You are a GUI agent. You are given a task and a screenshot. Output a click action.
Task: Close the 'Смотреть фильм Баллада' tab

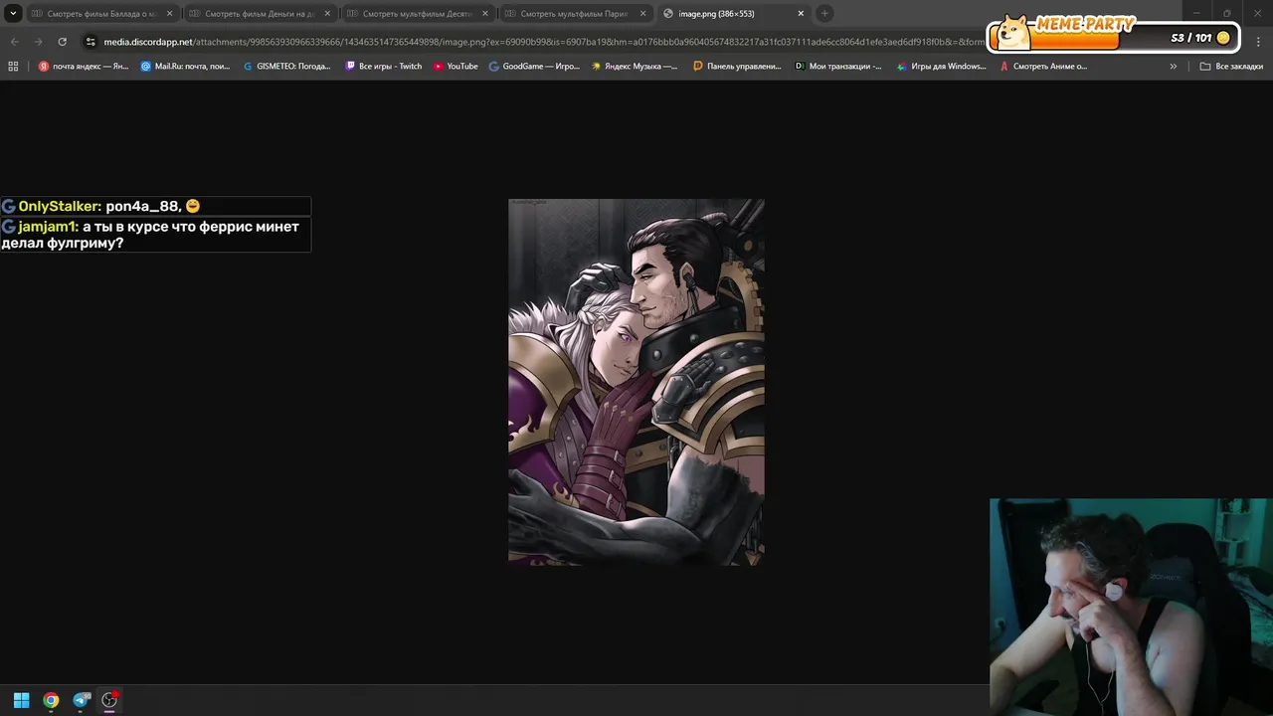tap(169, 14)
